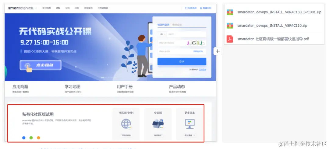Image resolution: width=329 pixels, height=149 pixels.
Task: Open 应用商超 link in top-right header
Action: tap(191, 8)
